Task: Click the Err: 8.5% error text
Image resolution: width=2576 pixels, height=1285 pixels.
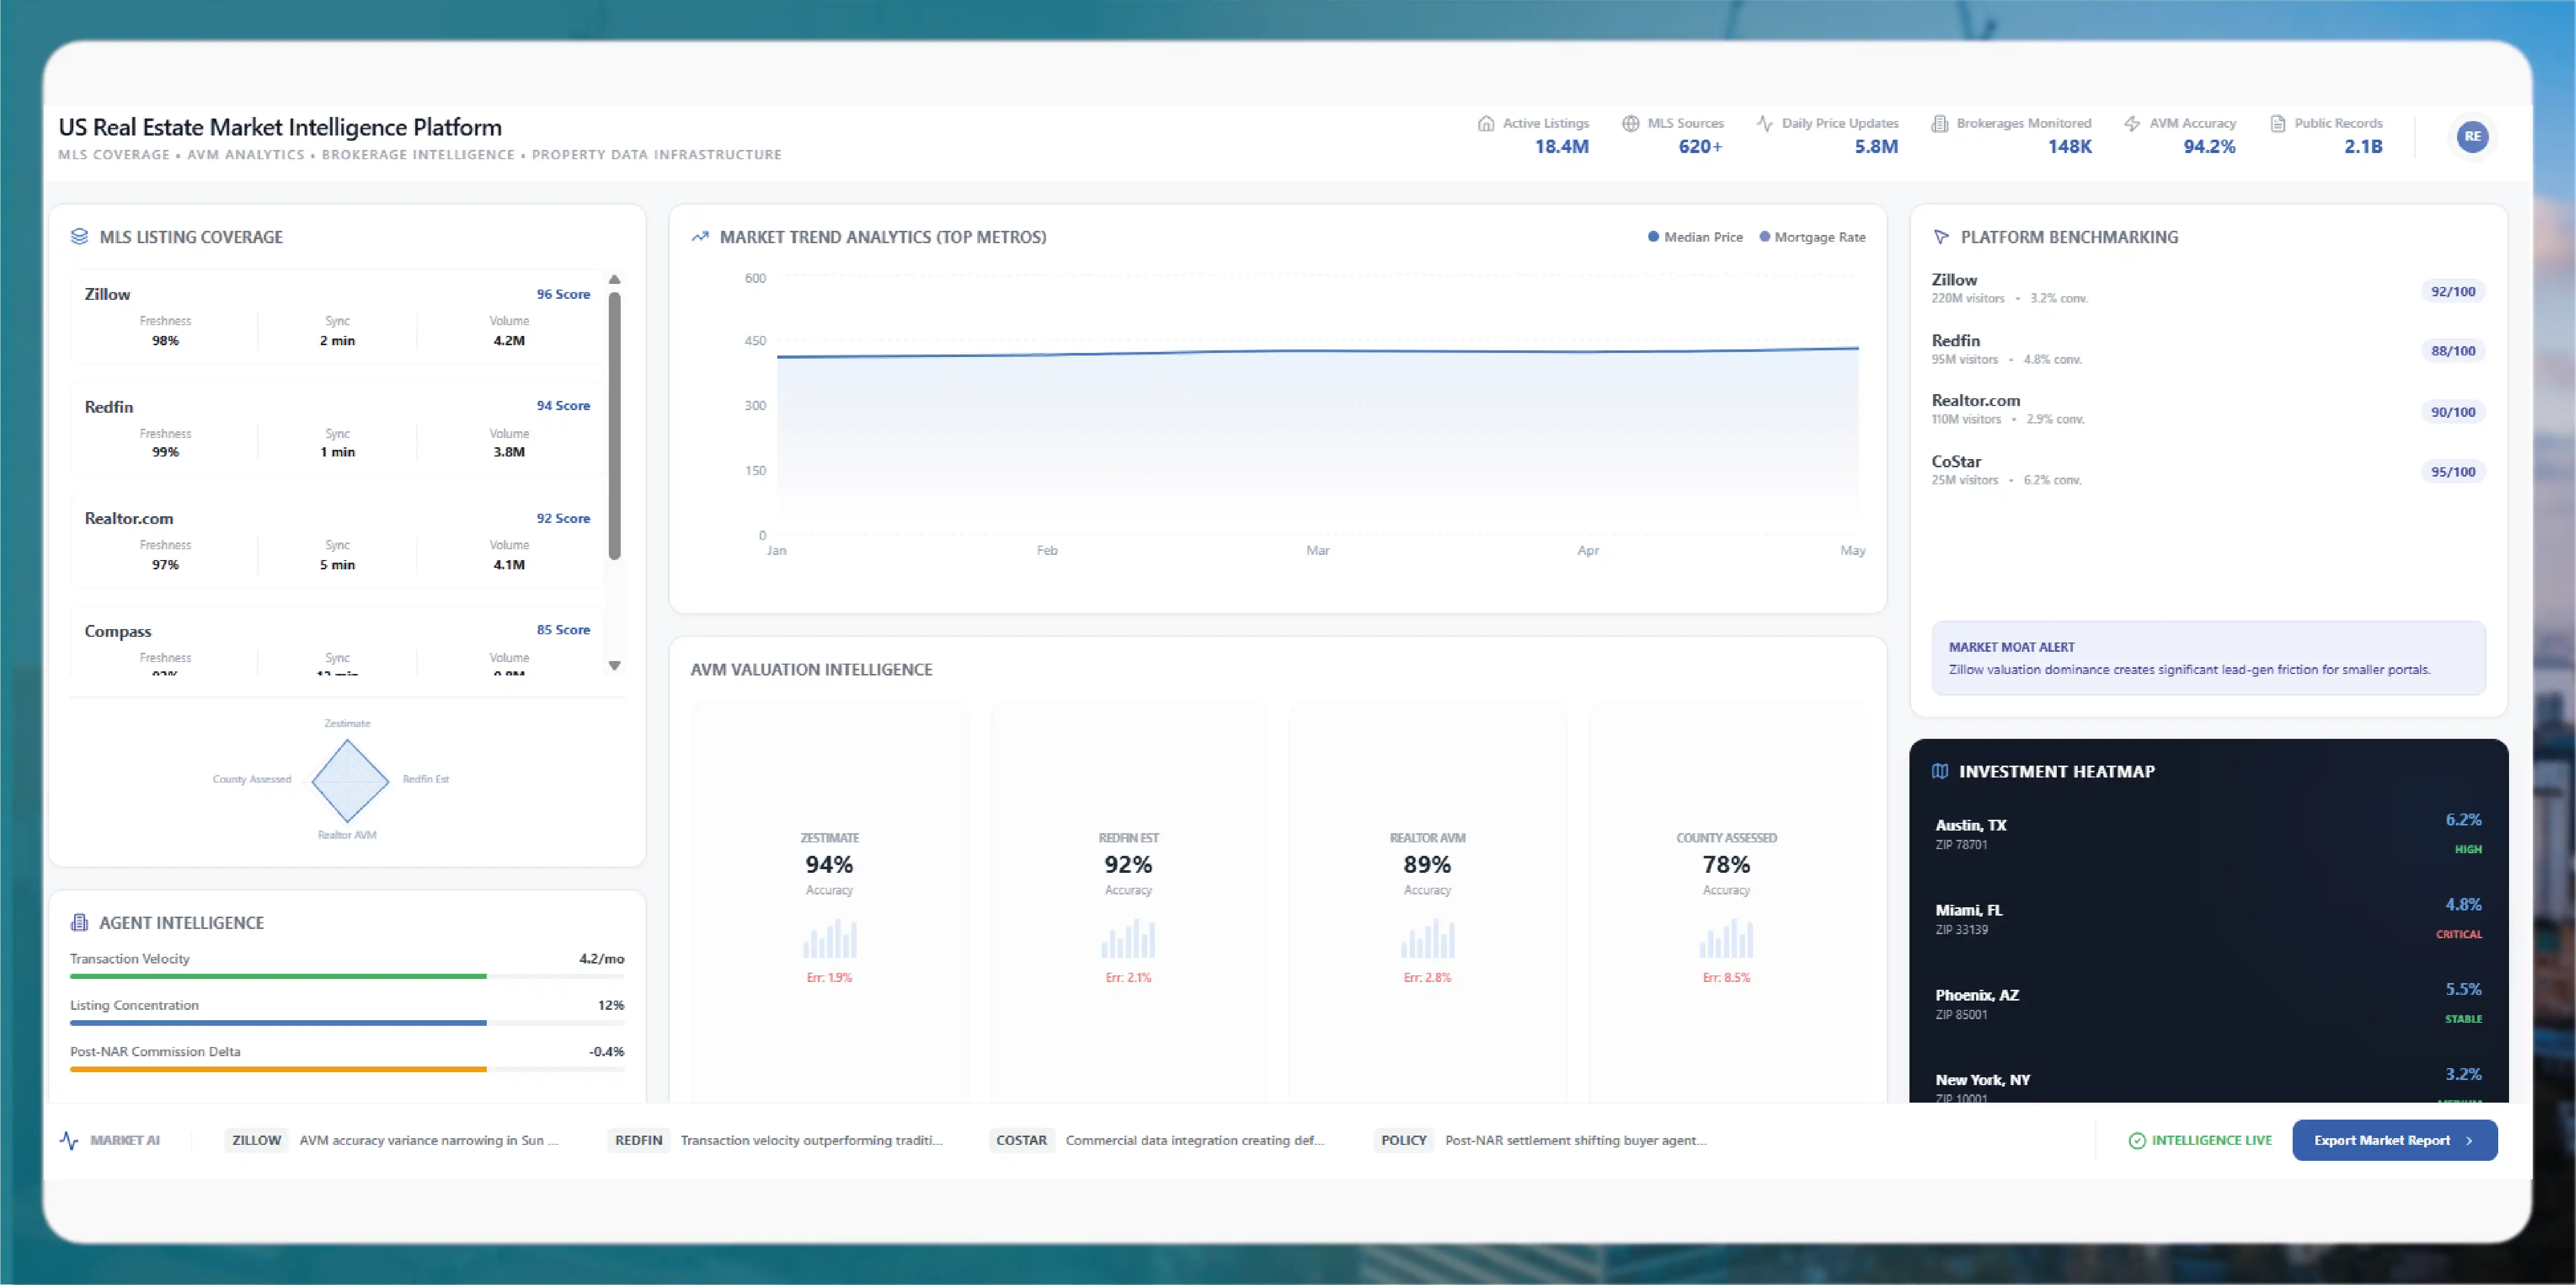Action: 1726,978
